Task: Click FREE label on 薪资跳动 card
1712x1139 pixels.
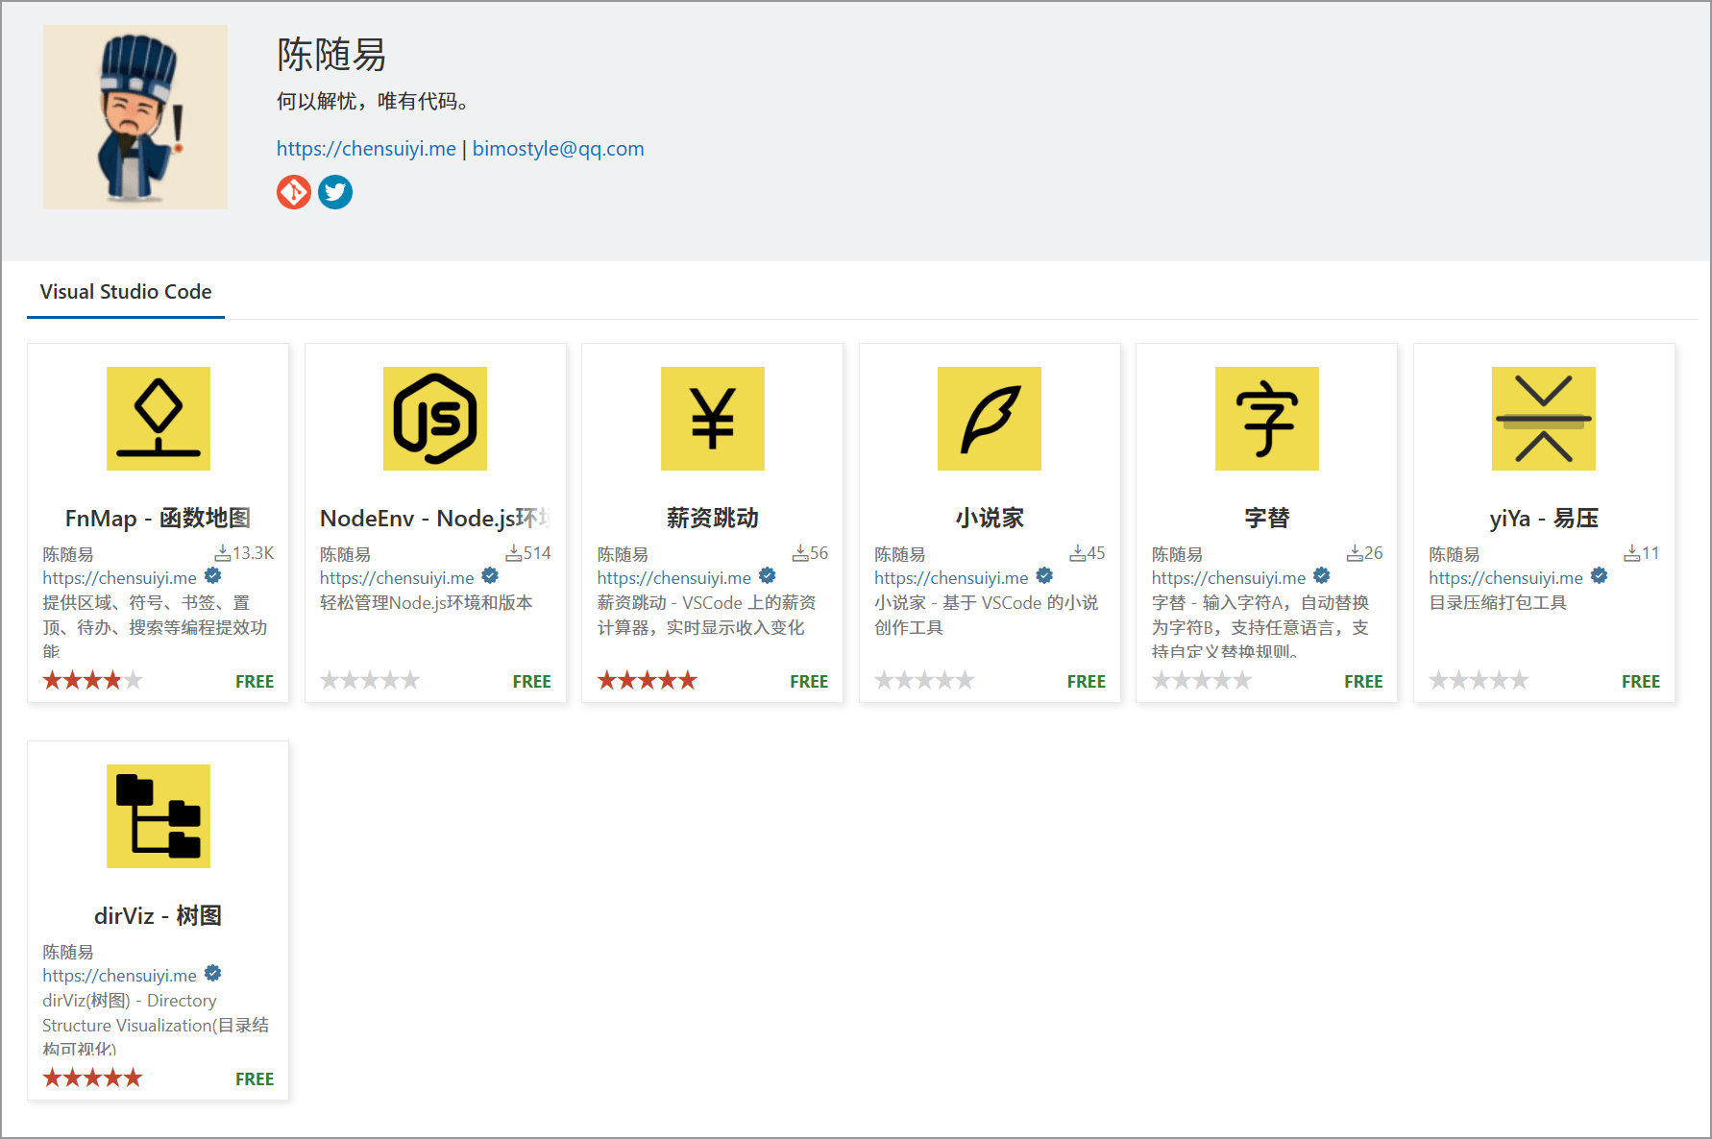Action: [809, 682]
